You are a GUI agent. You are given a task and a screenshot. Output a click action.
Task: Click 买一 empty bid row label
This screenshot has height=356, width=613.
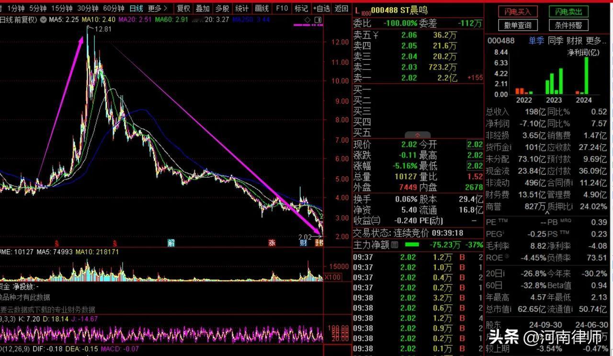362,90
